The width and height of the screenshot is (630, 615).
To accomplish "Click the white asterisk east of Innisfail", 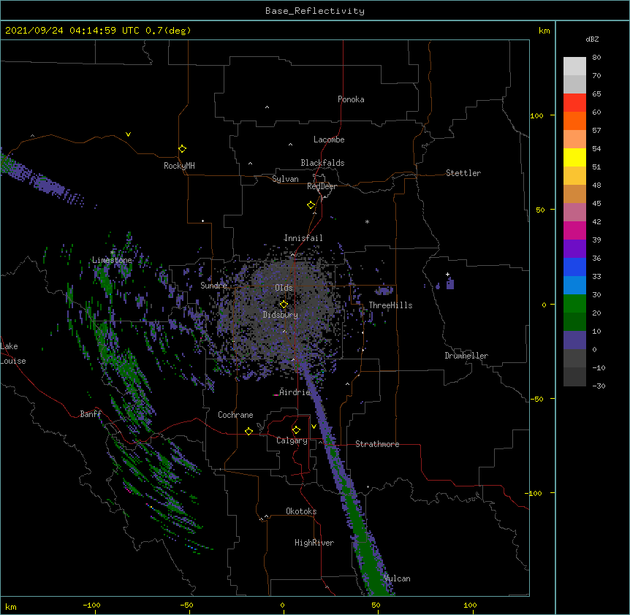I will (367, 221).
